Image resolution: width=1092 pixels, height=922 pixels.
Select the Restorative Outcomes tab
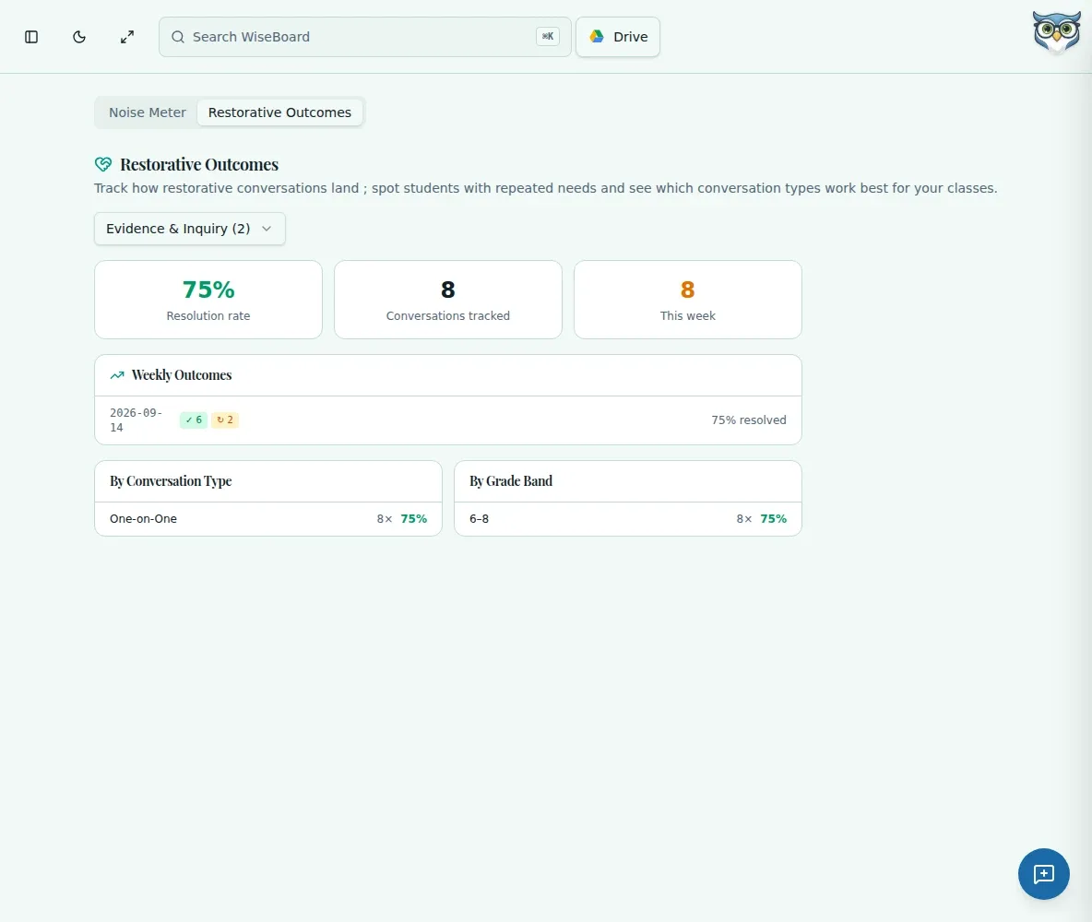(280, 112)
